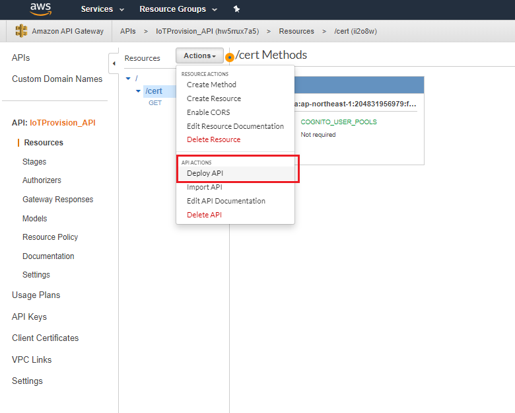
Task: Select the /cert resource in tree
Action: point(154,91)
